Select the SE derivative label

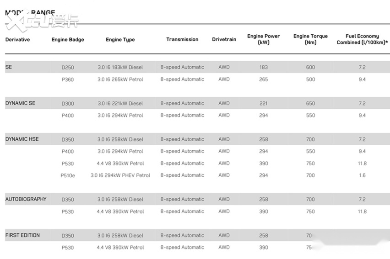point(8,67)
